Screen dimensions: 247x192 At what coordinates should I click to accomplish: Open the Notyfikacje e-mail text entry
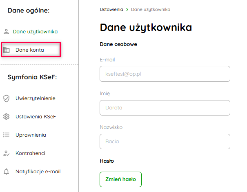(38, 172)
